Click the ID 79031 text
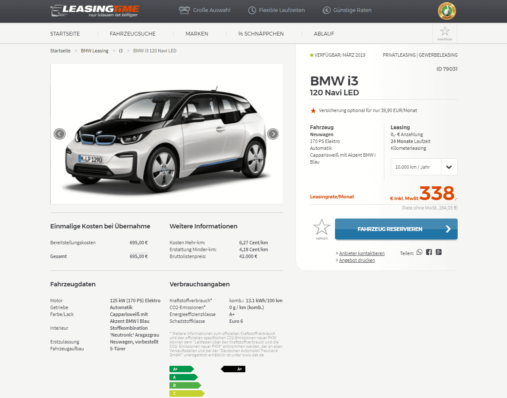 coord(447,69)
